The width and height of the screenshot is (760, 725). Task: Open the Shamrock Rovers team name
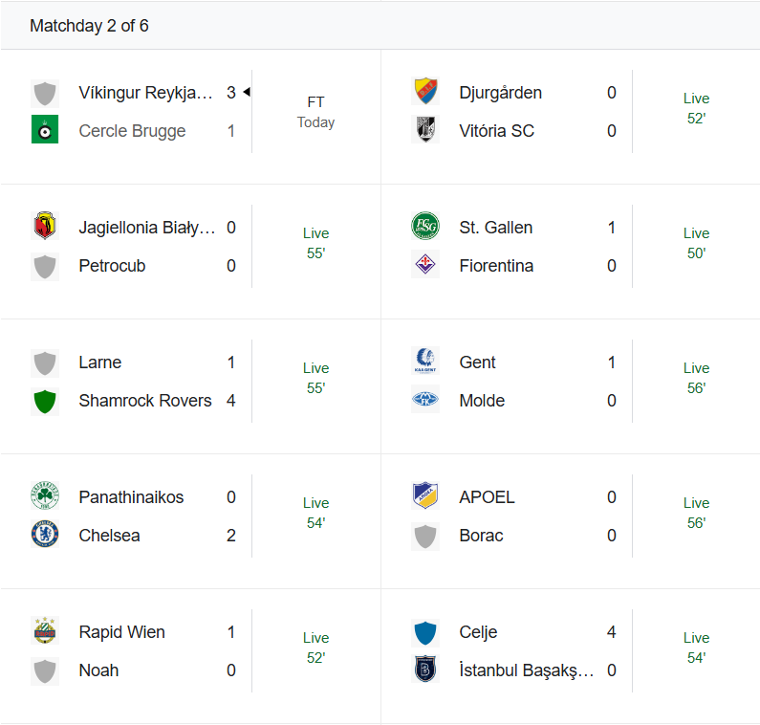pos(145,401)
